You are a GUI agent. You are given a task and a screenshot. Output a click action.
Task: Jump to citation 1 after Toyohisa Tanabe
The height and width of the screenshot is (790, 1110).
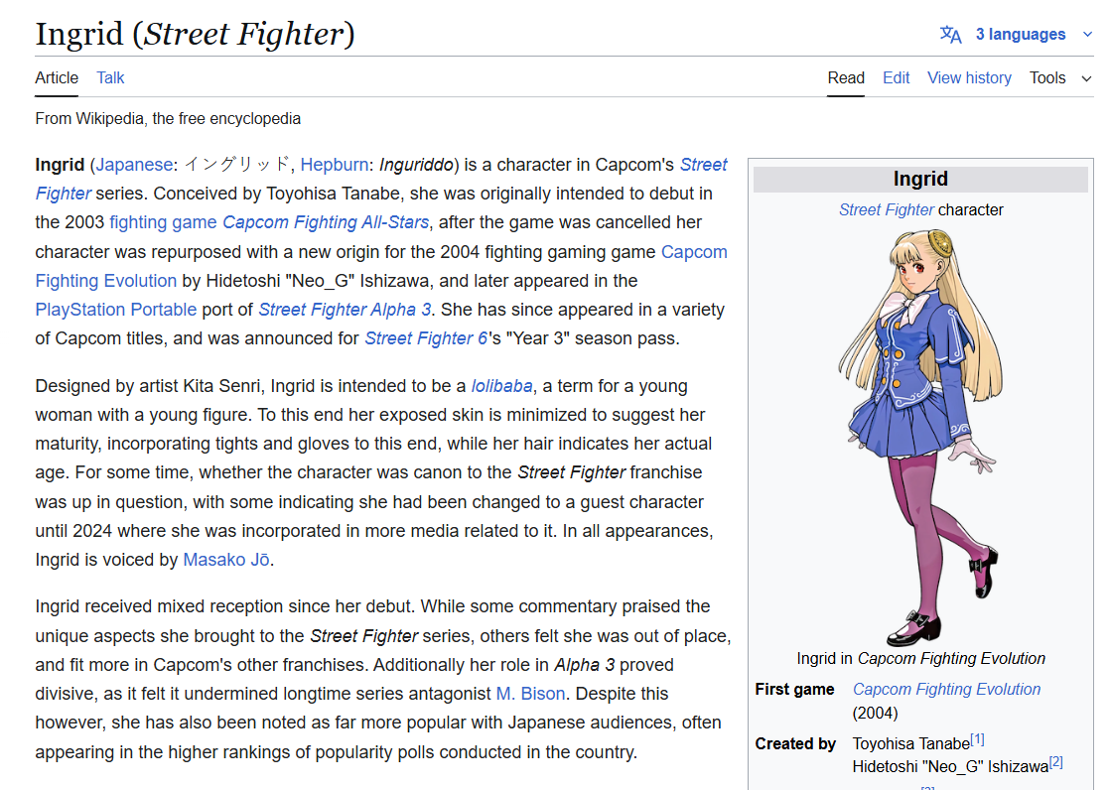[x=977, y=739]
